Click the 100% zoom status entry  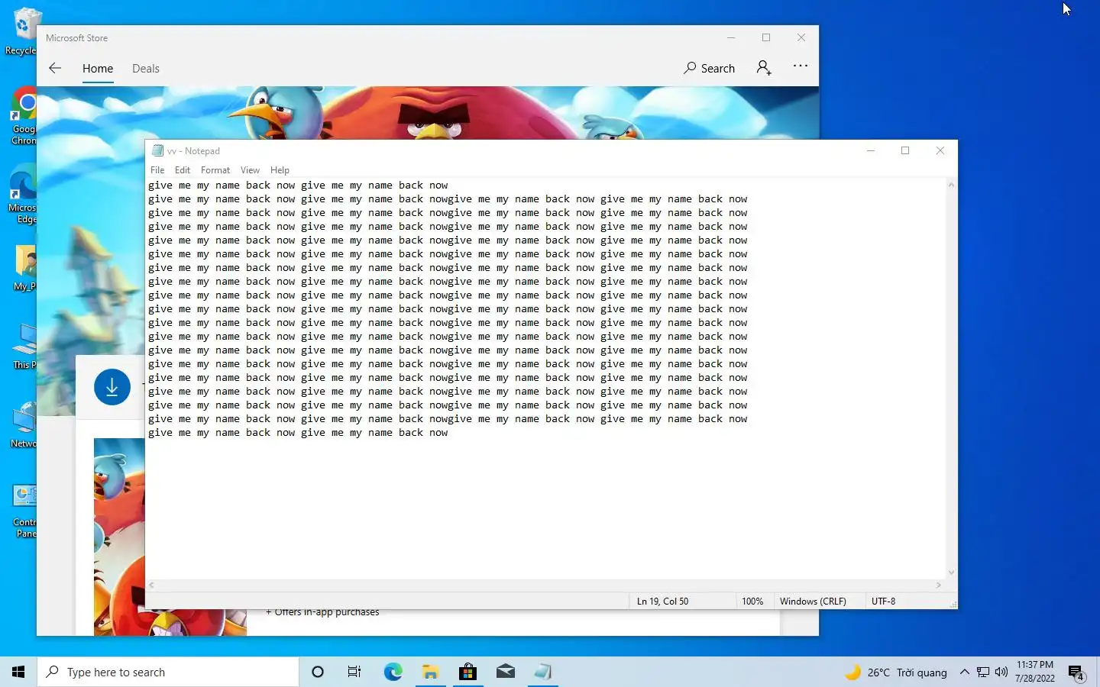752,602
